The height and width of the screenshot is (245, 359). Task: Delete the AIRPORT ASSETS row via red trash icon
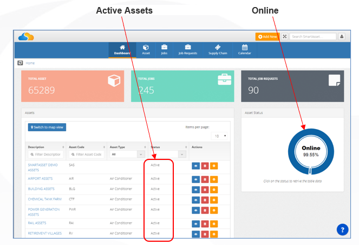click(x=205, y=179)
